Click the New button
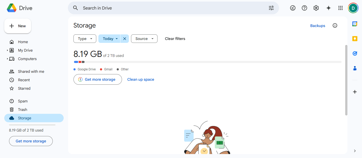362x158 pixels. [x=18, y=26]
